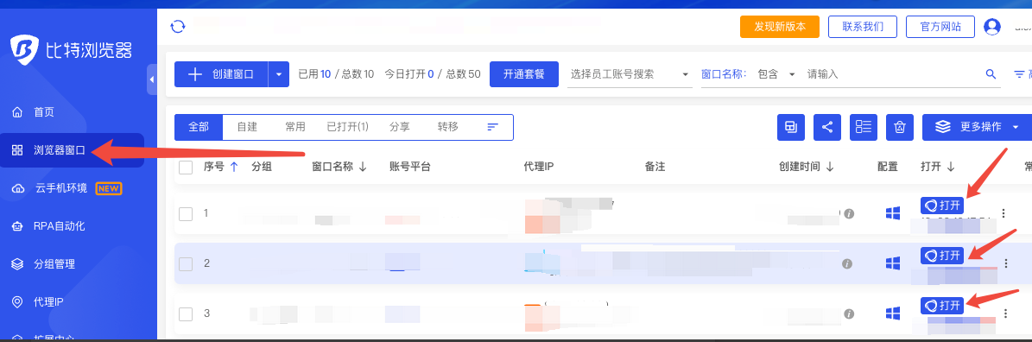Click the Windows config icon in row 1
This screenshot has width=1032, height=342.
[x=892, y=213]
